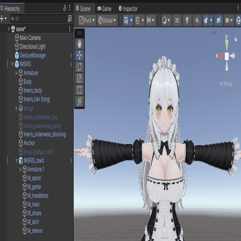Viewport: 241px width, 241px height.
Task: Toggle the Hierarchy panel lock
Action: point(65,8)
